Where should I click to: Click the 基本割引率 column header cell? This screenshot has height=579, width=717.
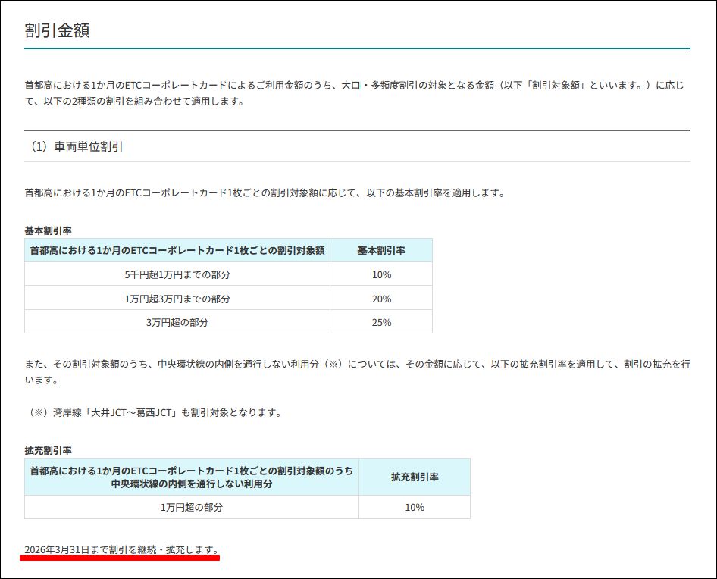click(381, 250)
